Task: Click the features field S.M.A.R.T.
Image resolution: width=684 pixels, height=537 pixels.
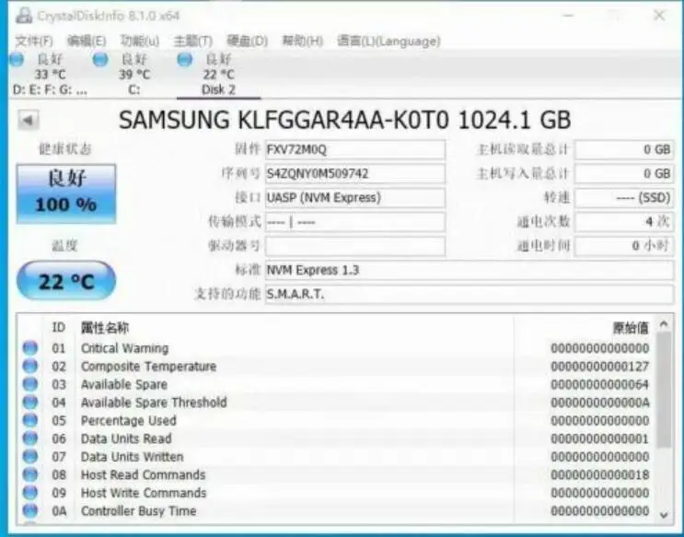Action: [x=470, y=294]
